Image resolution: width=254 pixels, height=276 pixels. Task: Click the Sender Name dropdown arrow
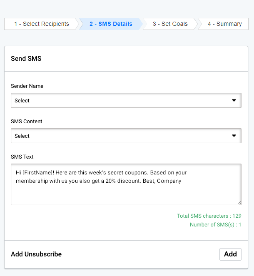(234, 100)
